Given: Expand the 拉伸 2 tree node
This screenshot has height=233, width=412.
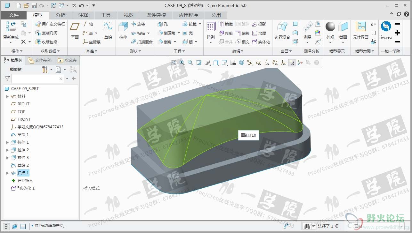Looking at the screenshot, I should coord(7,150).
